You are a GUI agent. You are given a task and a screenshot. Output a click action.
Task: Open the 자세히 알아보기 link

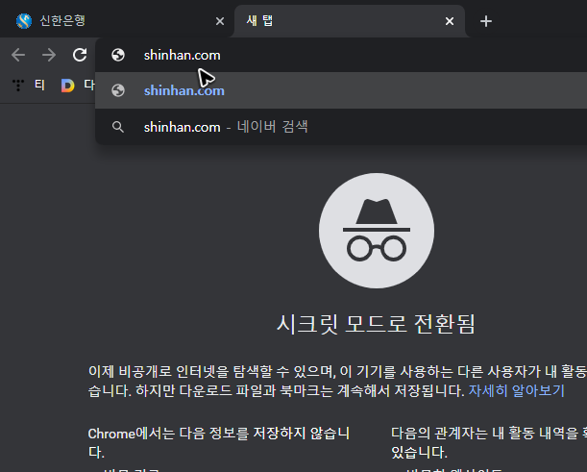(516, 390)
